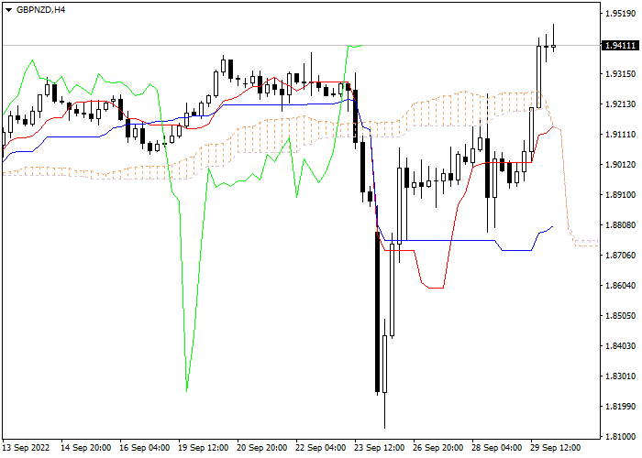Click the GBPNZD,H4 chart title
642x458 pixels.
click(40, 10)
